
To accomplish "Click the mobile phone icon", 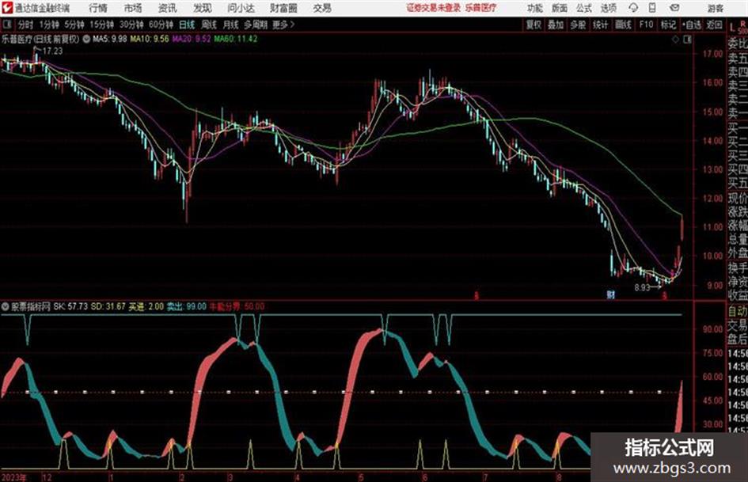I will [x=652, y=8].
